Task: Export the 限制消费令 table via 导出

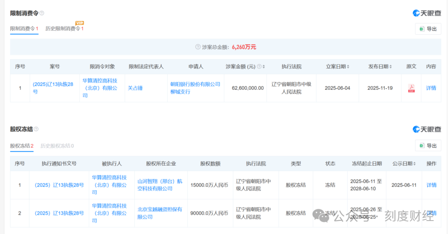Action: coord(428,29)
